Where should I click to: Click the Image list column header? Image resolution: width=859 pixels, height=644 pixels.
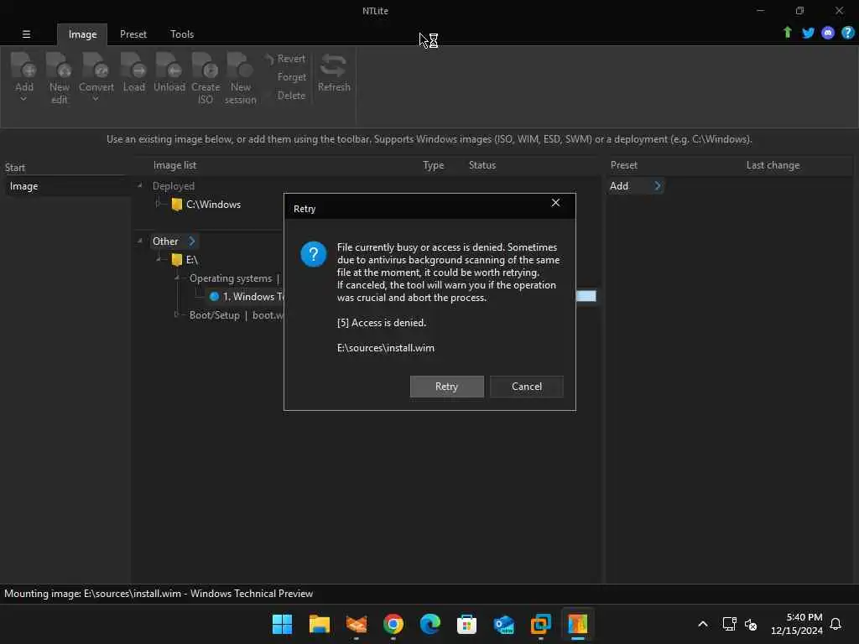click(x=174, y=165)
